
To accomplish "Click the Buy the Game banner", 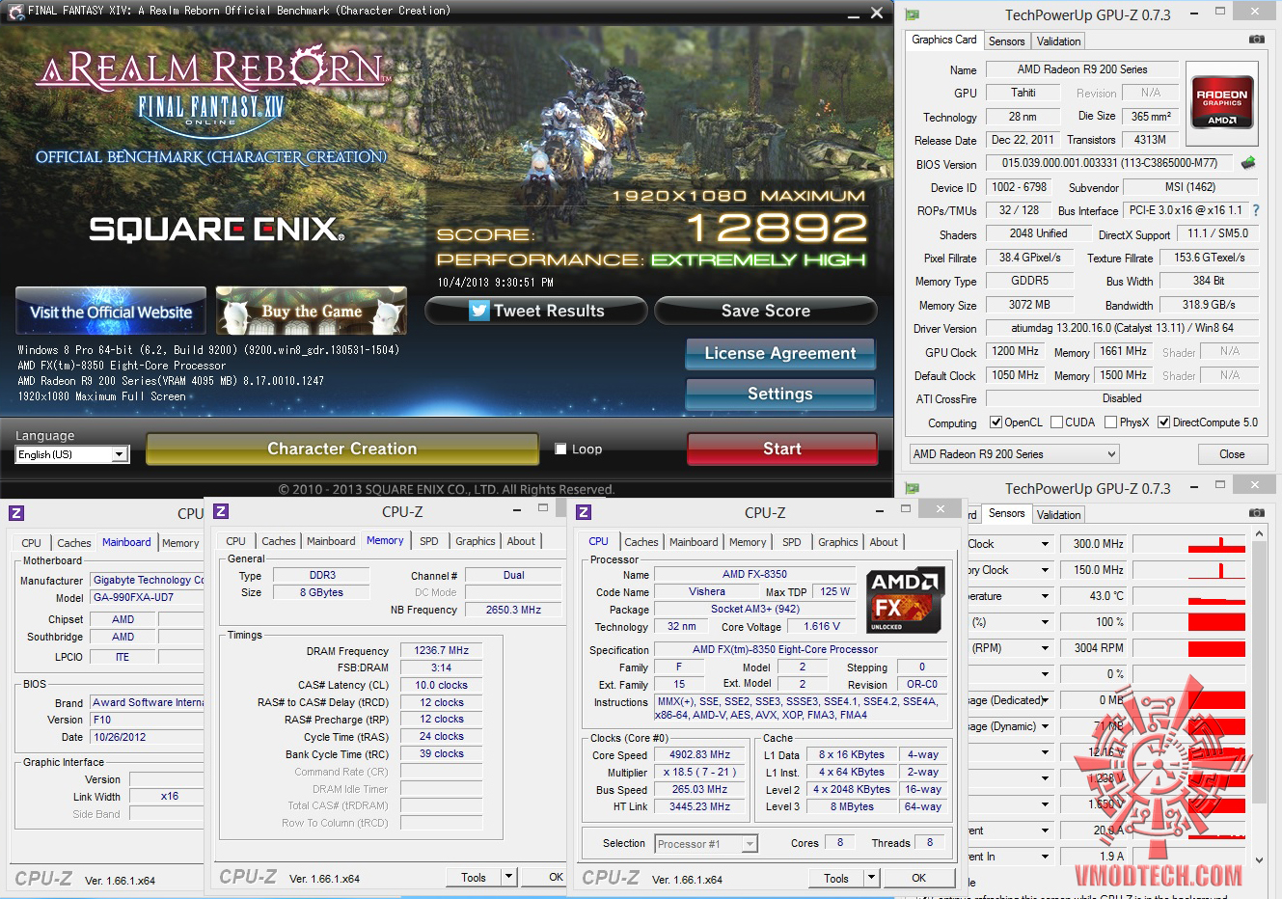I will pyautogui.click(x=311, y=311).
